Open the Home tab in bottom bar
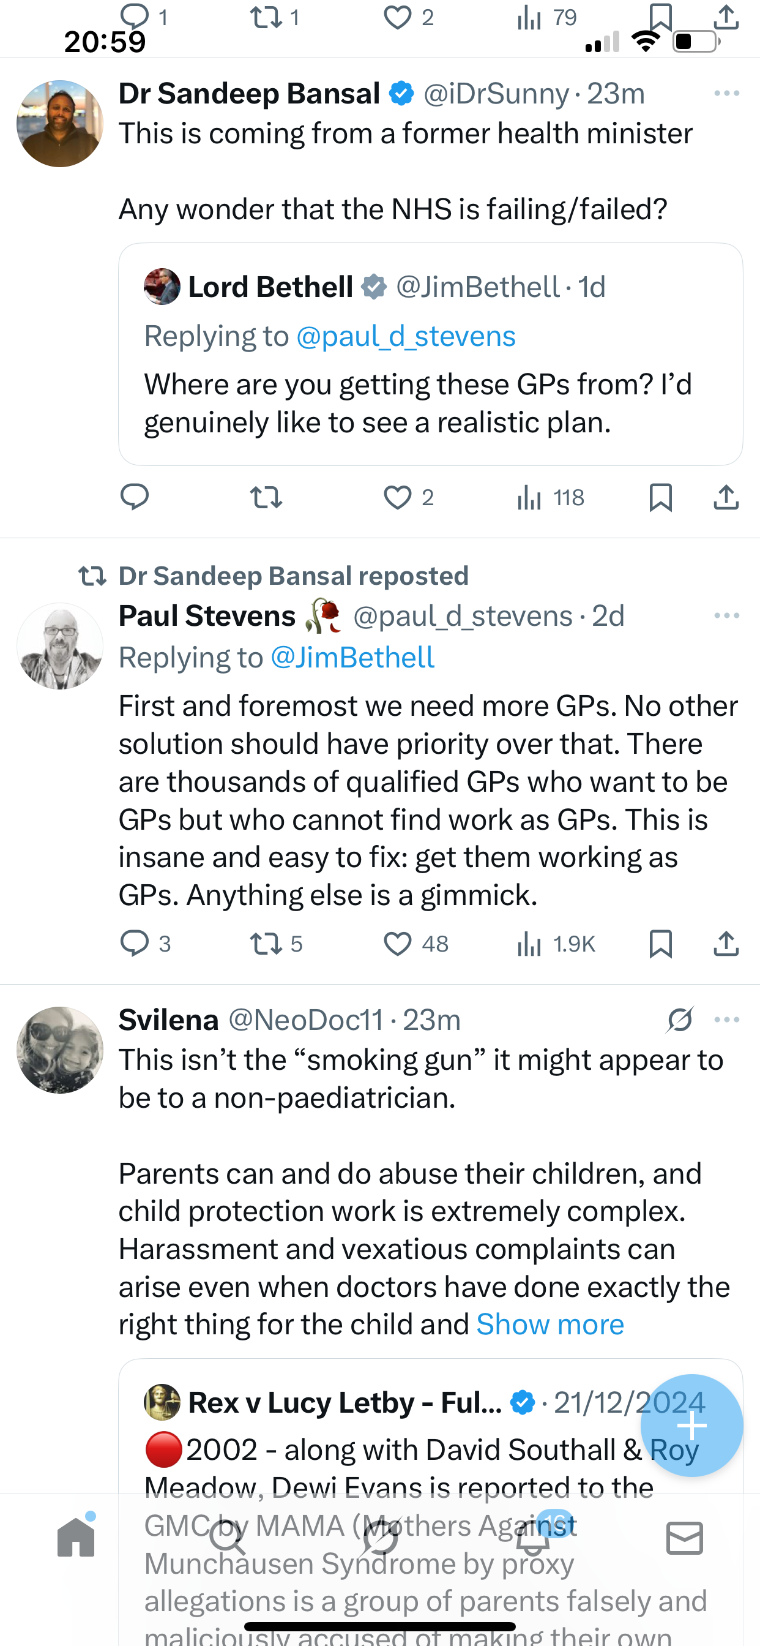The height and width of the screenshot is (1646, 760). (x=76, y=1538)
